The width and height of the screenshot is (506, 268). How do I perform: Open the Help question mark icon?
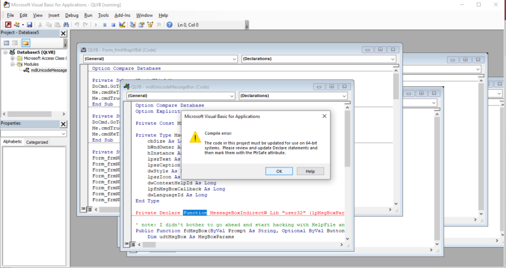coord(169,25)
